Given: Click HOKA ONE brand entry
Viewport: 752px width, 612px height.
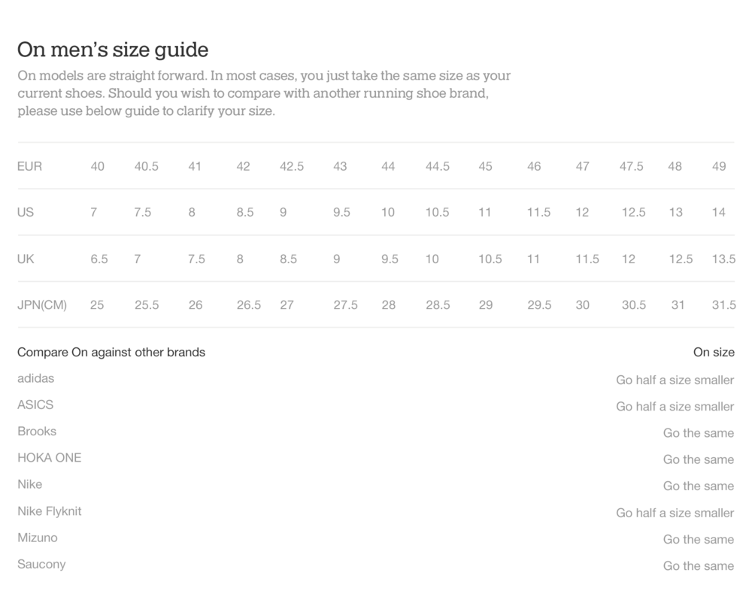Looking at the screenshot, I should (50, 458).
